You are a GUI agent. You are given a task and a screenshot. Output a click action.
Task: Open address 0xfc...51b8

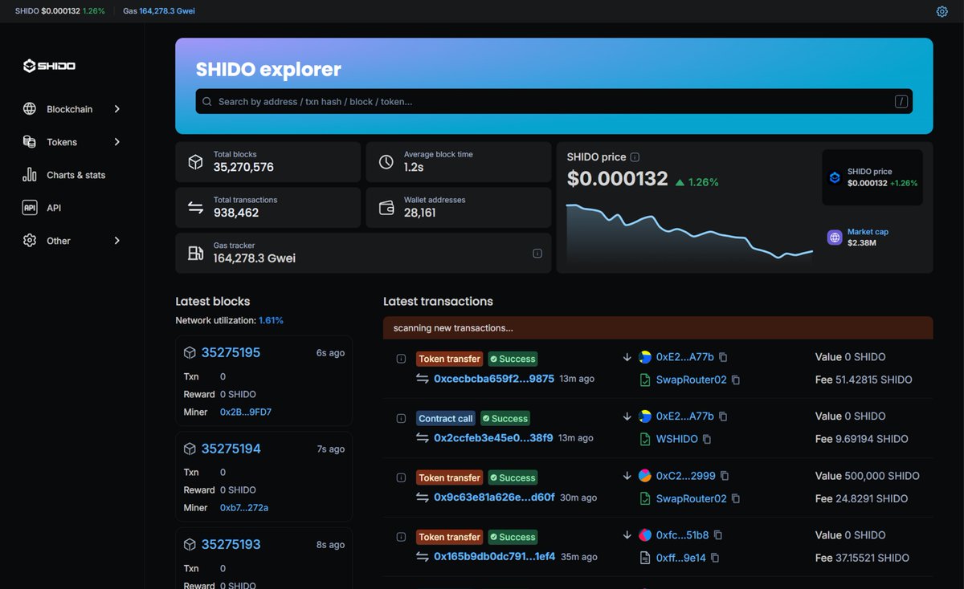point(683,535)
